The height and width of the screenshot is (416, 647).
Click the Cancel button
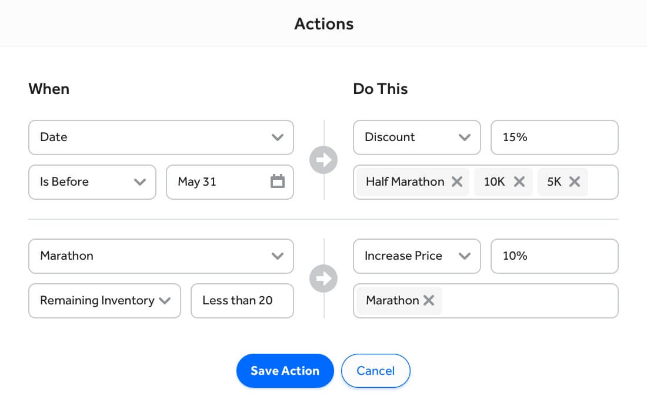click(375, 371)
